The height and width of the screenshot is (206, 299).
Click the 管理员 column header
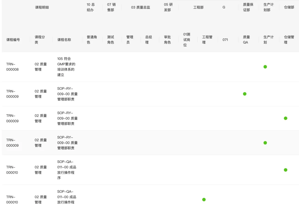pos(130,40)
